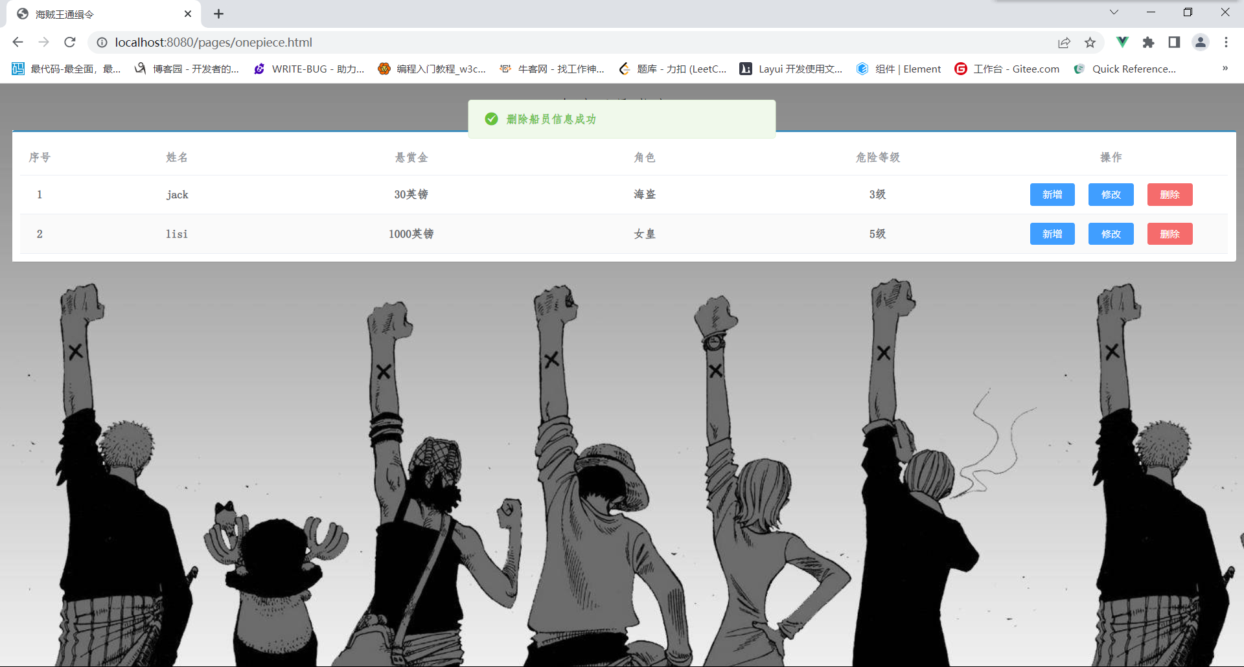Click the green success check icon

[x=491, y=119]
